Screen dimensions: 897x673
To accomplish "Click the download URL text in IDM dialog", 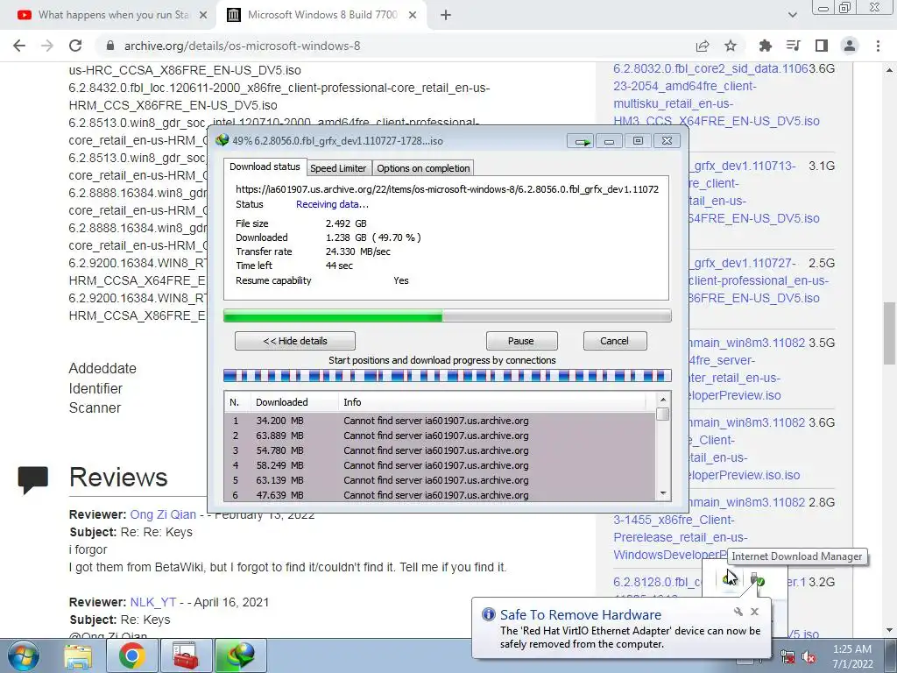I will 447,189.
